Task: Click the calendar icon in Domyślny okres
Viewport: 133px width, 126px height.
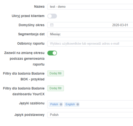Action: point(52,25)
